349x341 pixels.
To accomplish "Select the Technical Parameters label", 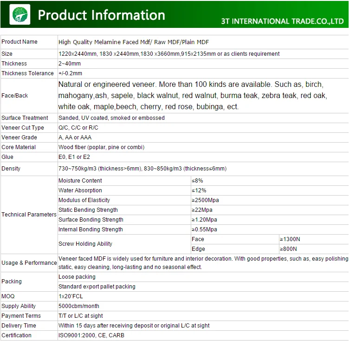I will 29,215.
